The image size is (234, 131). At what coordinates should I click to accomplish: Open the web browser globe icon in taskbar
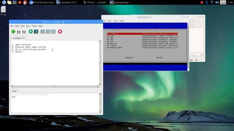4,3
